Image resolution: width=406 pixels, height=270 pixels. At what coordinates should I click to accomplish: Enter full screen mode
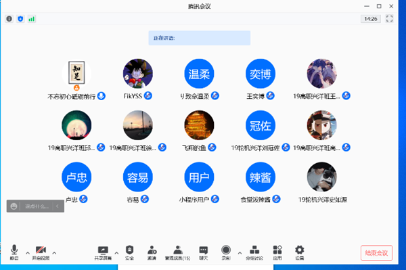[390, 19]
